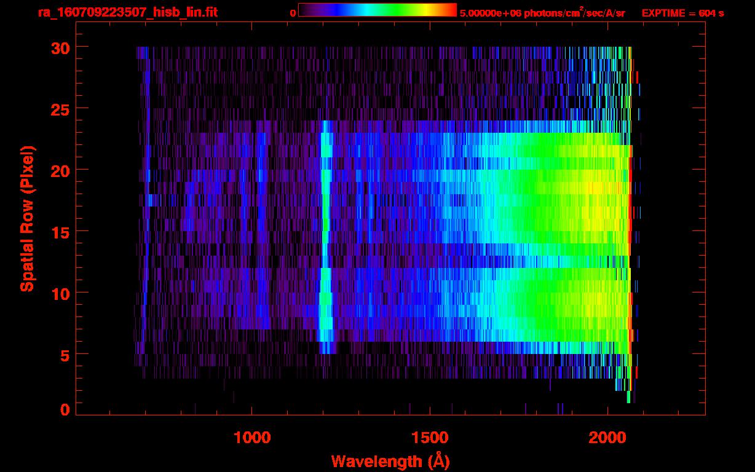
Task: Click the rainbow color scale bar
Action: 377,10
